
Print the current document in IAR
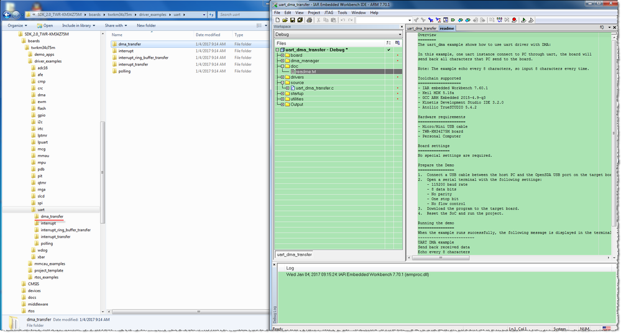coord(310,20)
